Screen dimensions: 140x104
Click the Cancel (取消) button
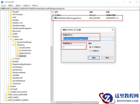point(107,58)
